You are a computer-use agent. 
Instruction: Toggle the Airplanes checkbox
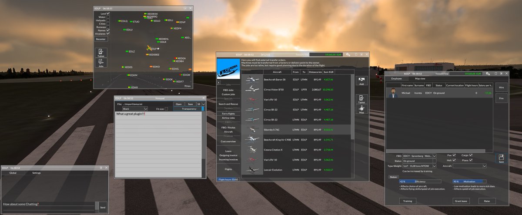(x=108, y=34)
